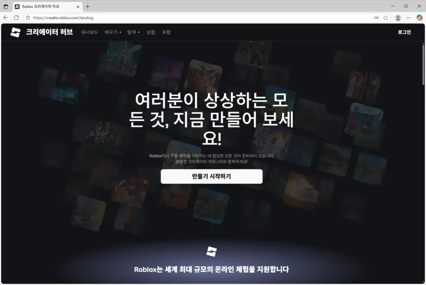Close the Roblox 크리에이터 허브 tab
The image size is (426, 285).
[x=78, y=7]
